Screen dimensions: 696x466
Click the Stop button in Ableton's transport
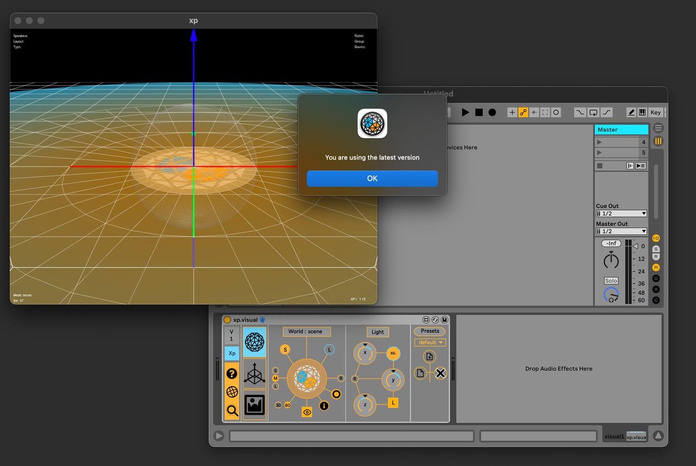(479, 112)
